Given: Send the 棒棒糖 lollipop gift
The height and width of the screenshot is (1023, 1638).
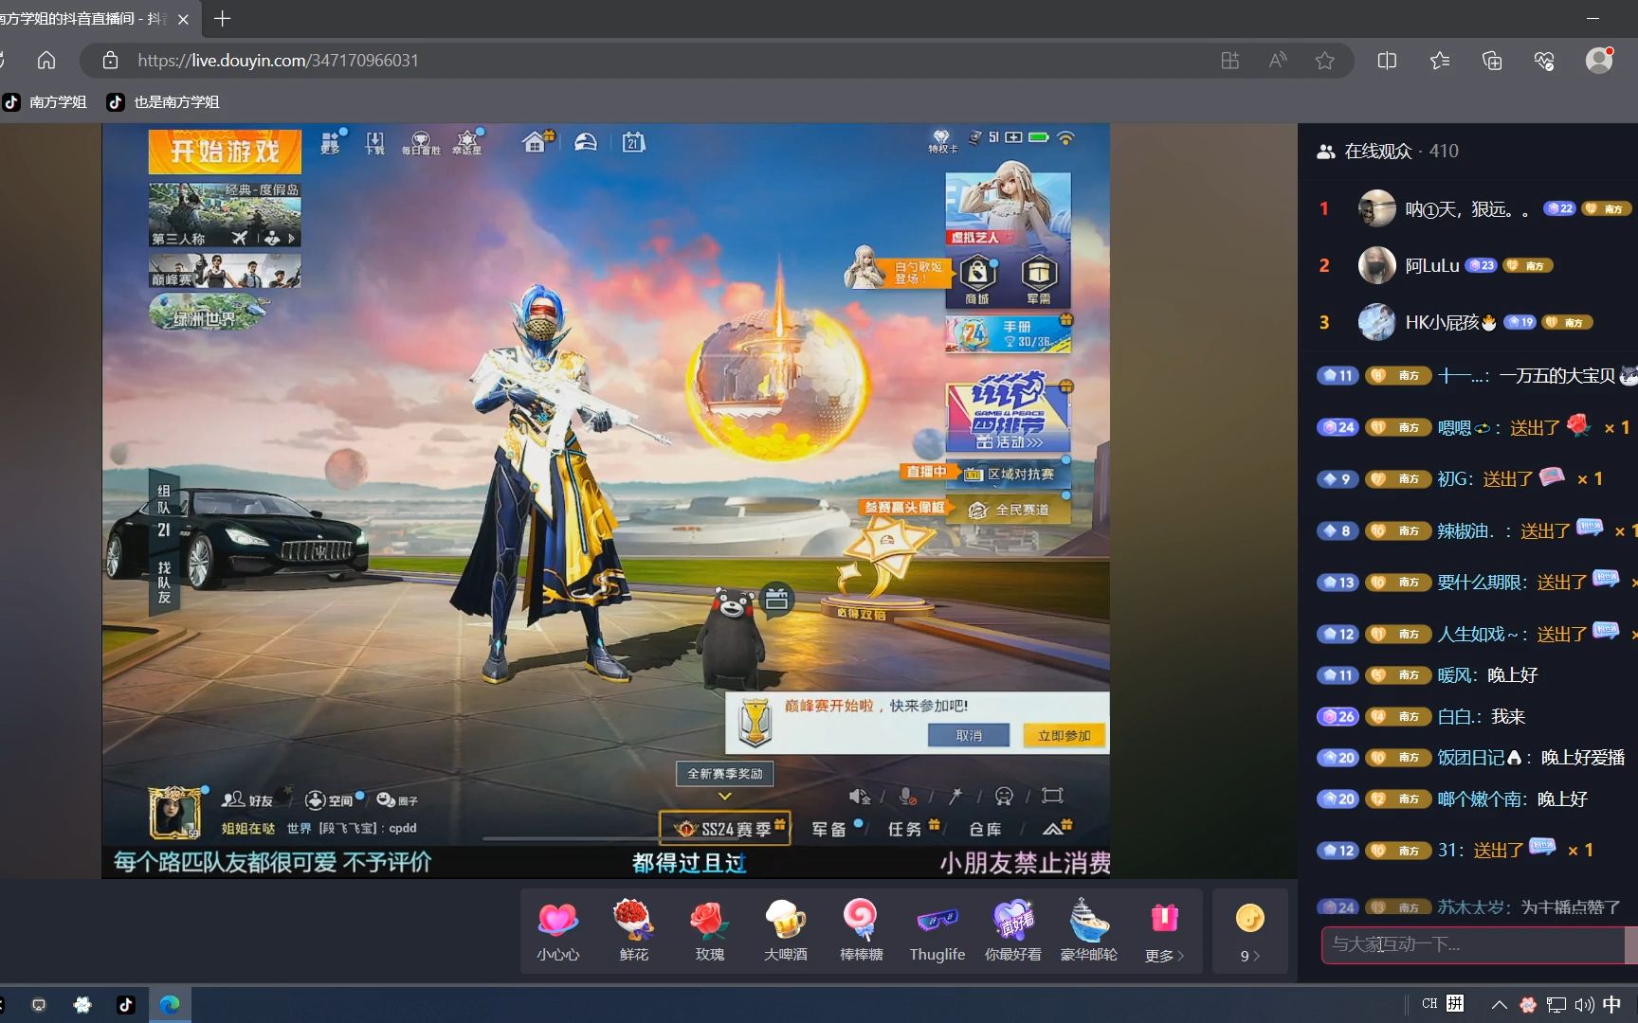Looking at the screenshot, I should pos(861,930).
